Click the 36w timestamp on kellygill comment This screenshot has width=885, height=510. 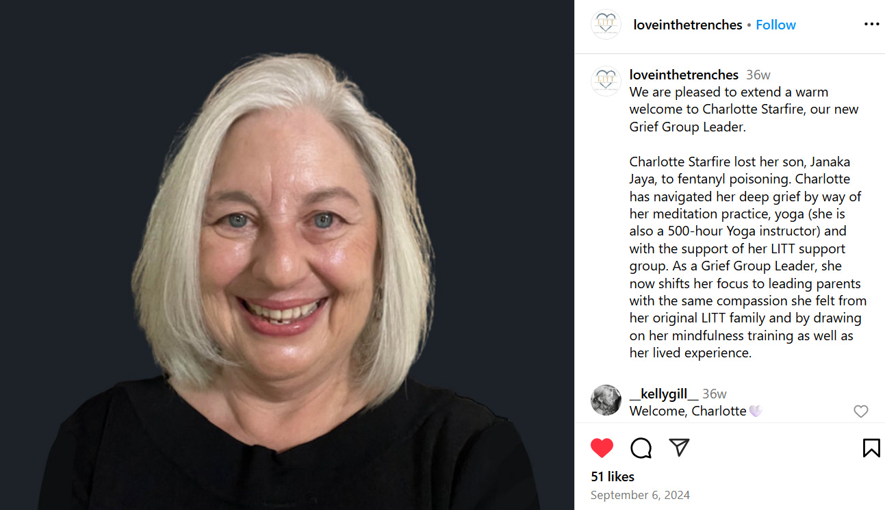coord(715,394)
